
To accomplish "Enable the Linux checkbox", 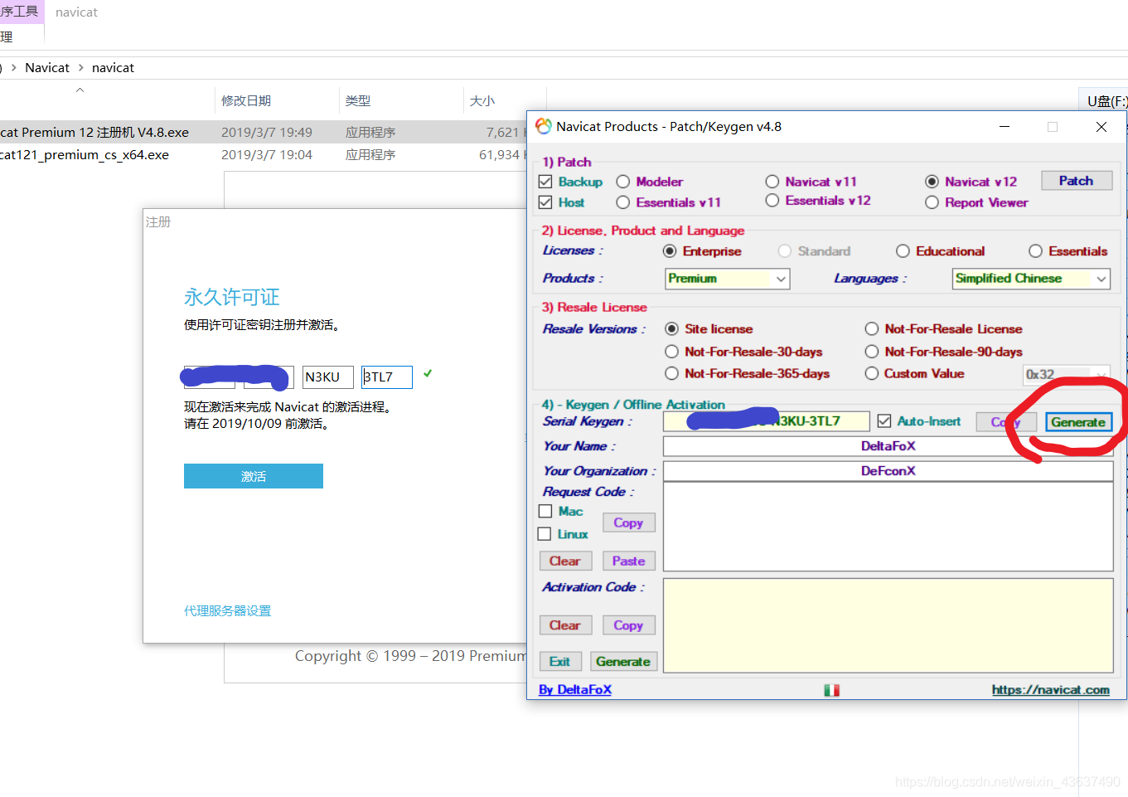I will (545, 534).
